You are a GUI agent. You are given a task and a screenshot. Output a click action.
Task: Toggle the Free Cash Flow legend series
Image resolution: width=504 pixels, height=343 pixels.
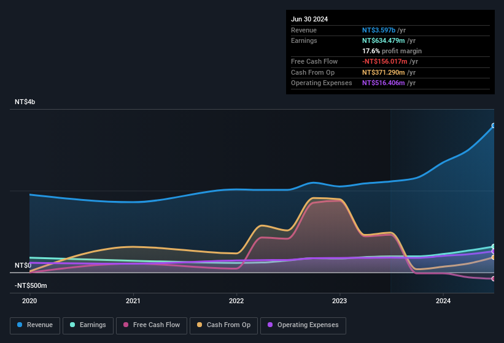tap(152, 325)
